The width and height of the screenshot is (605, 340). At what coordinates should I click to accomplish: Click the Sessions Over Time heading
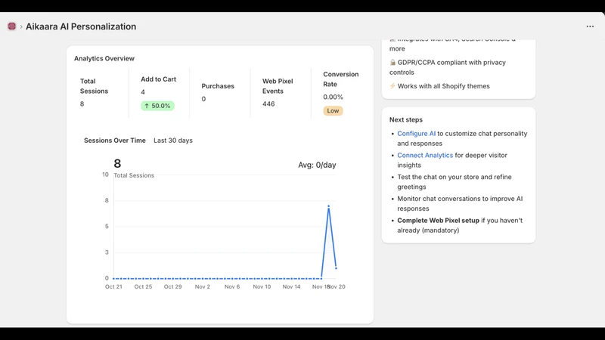(115, 141)
